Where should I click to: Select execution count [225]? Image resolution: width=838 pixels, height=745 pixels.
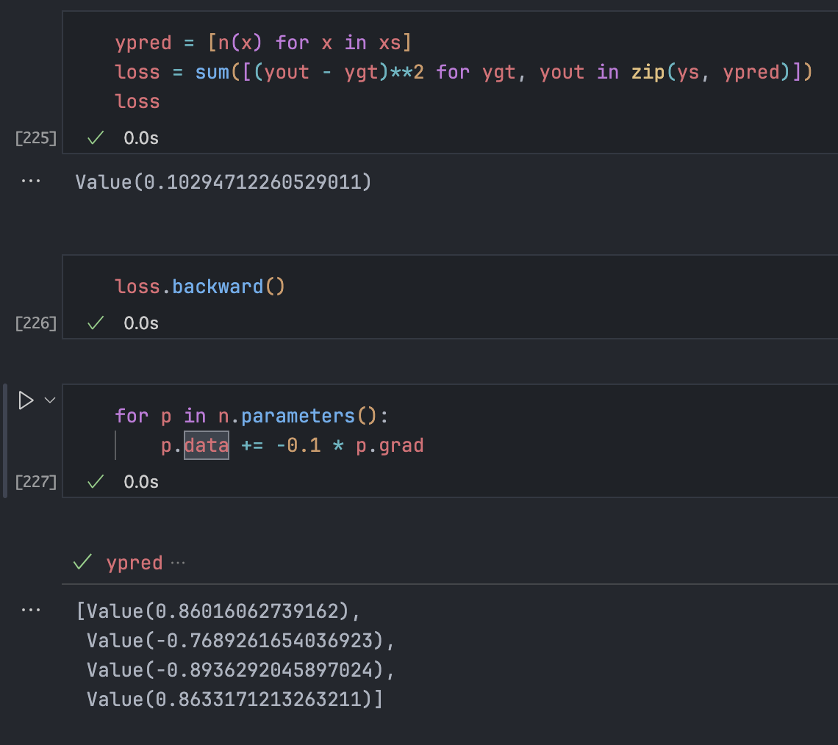point(36,138)
